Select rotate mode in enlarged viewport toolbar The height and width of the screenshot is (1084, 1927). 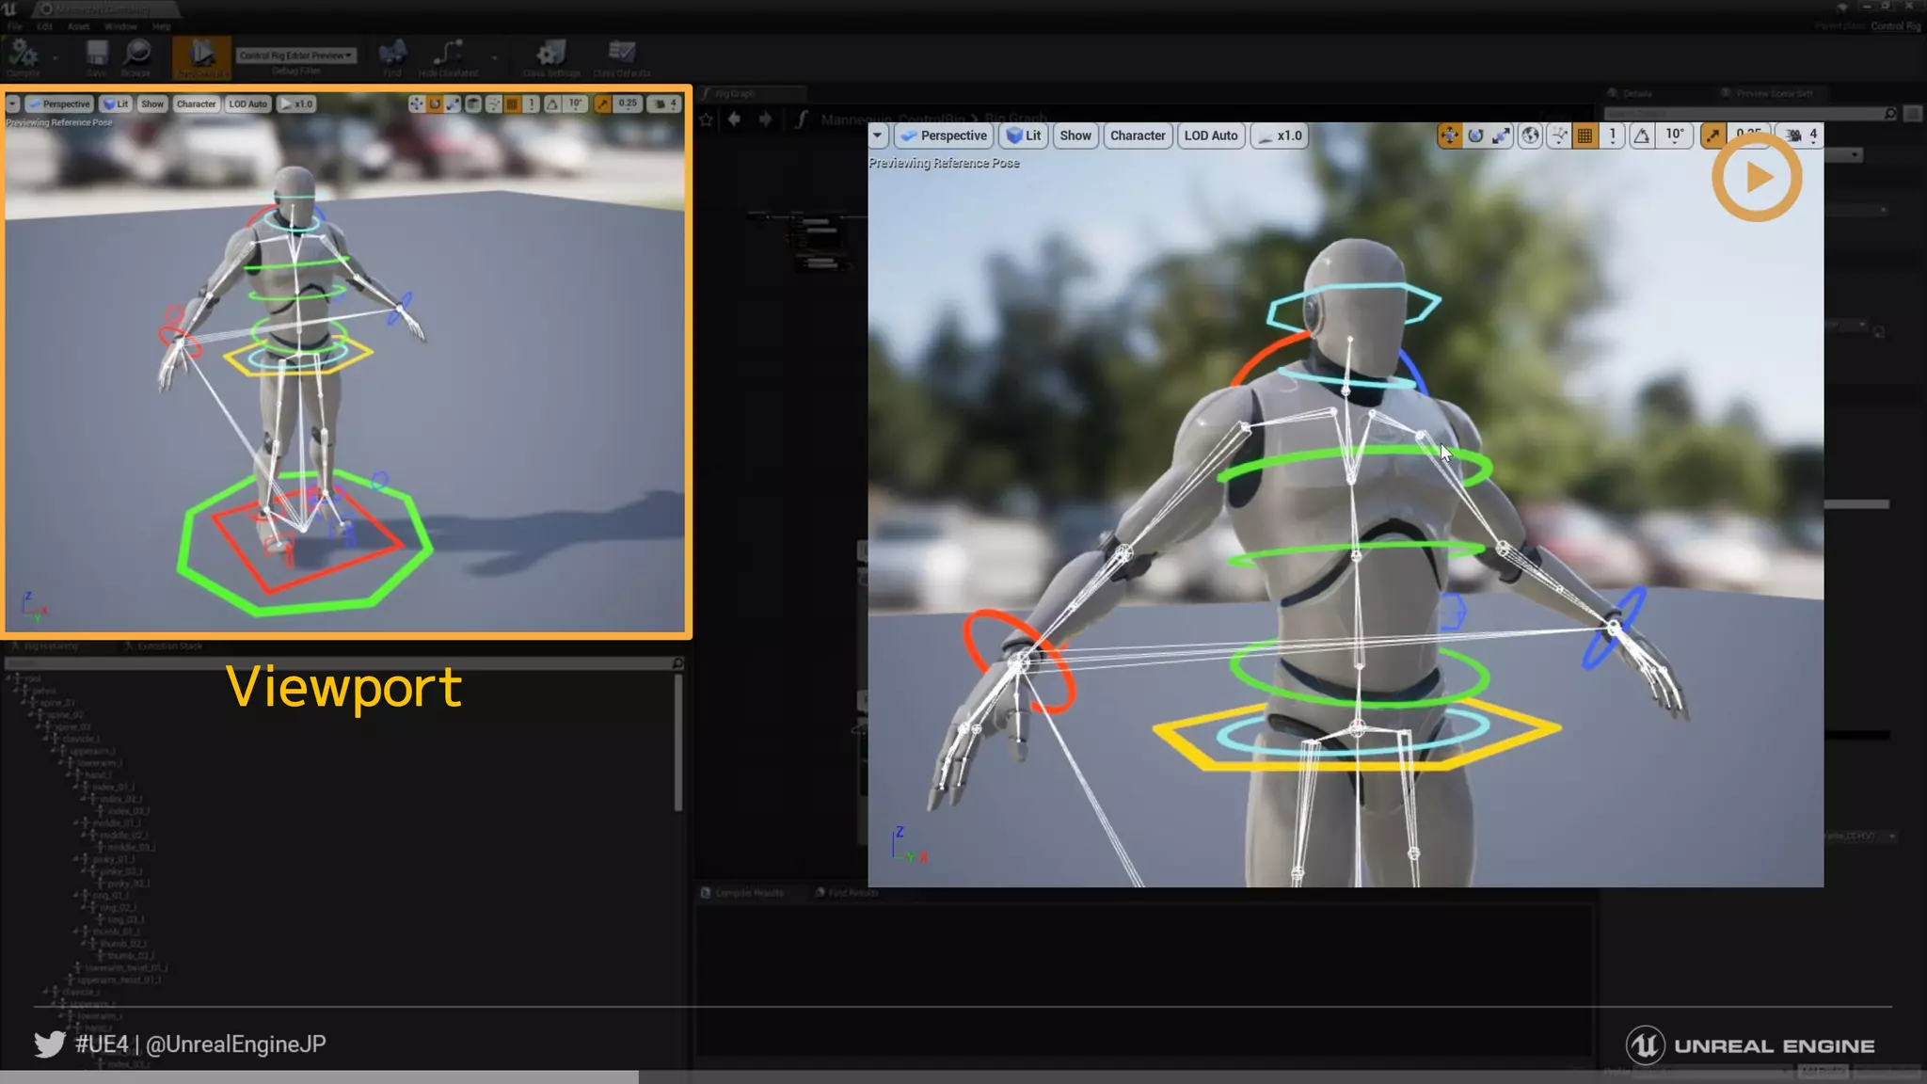coord(1475,135)
